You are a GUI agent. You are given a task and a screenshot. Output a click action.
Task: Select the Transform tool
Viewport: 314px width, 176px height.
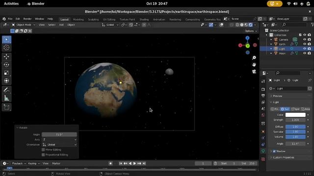coord(6,81)
